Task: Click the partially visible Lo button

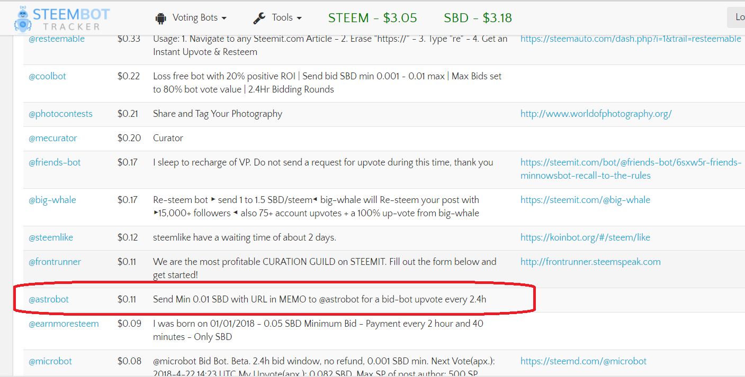Action: pyautogui.click(x=737, y=17)
